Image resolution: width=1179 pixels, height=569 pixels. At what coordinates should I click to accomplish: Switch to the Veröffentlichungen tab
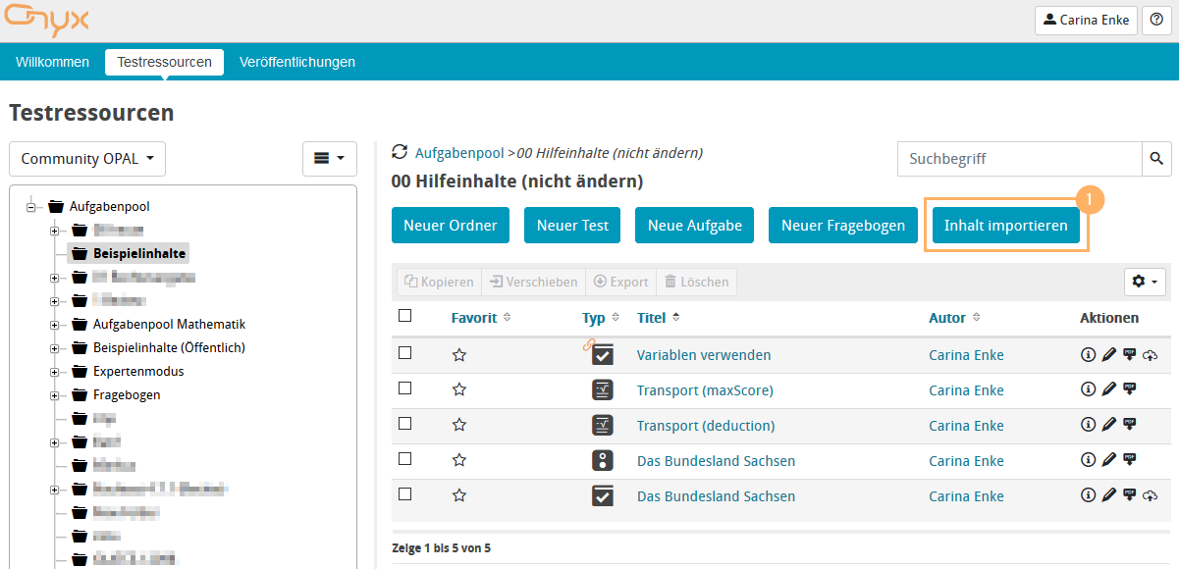pyautogui.click(x=296, y=62)
